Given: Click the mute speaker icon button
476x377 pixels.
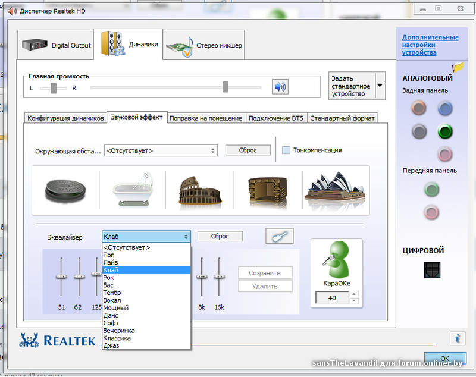Looking at the screenshot, I should coord(280,87).
